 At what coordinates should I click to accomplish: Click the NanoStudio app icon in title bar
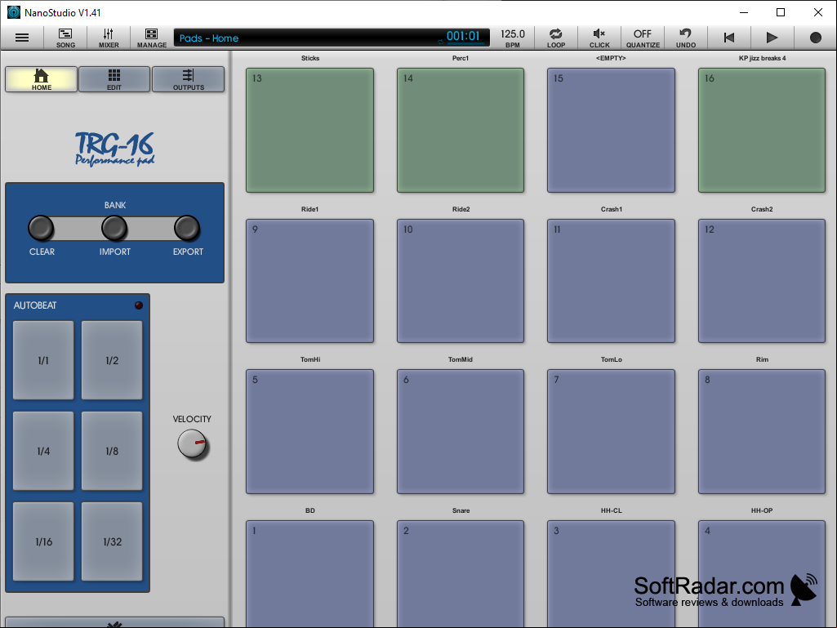point(13,12)
